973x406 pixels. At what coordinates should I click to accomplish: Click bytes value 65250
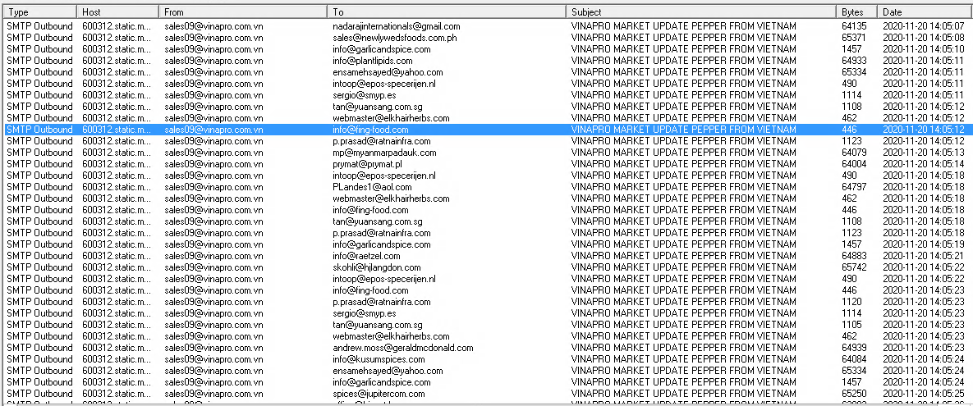tap(854, 394)
